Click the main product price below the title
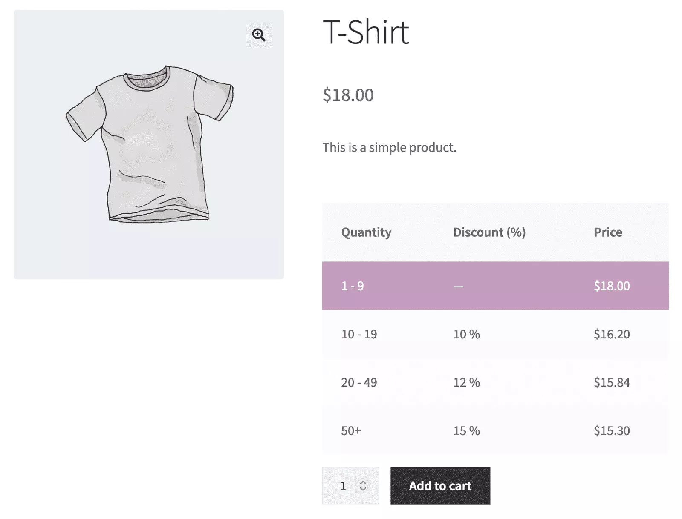Viewport: 682px width, 519px height. click(348, 95)
